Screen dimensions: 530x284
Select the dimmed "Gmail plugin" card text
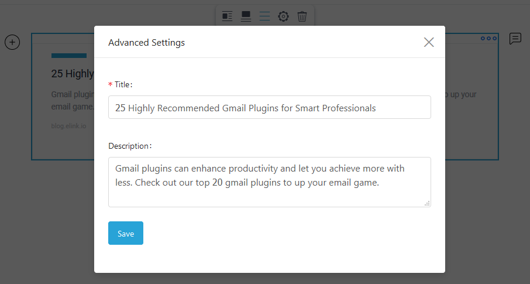73,94
